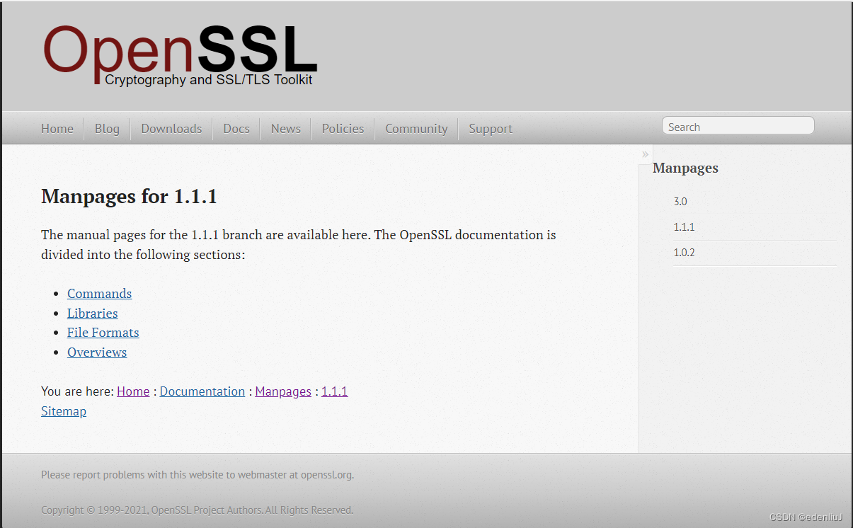Image resolution: width=853 pixels, height=528 pixels.
Task: Click the Manpages sidebar heading
Action: pos(685,168)
